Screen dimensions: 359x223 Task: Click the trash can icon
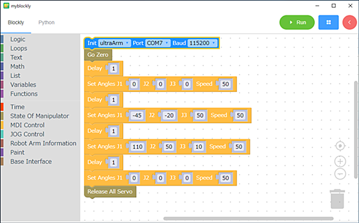(x=337, y=198)
